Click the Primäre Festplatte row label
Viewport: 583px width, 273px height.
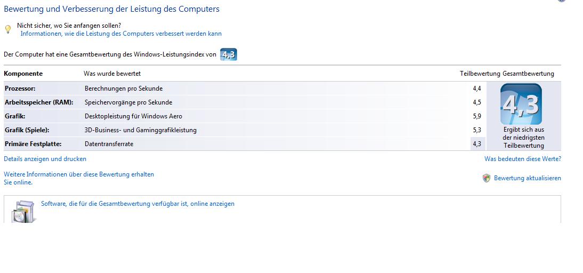coord(33,144)
